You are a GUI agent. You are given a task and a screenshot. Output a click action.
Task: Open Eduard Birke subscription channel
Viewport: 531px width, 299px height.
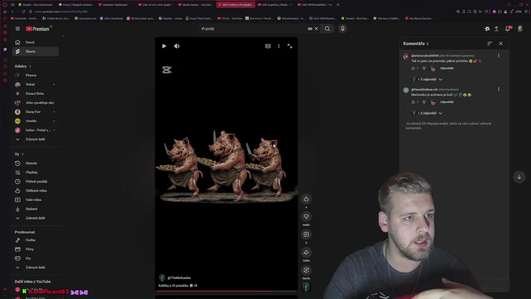click(35, 93)
